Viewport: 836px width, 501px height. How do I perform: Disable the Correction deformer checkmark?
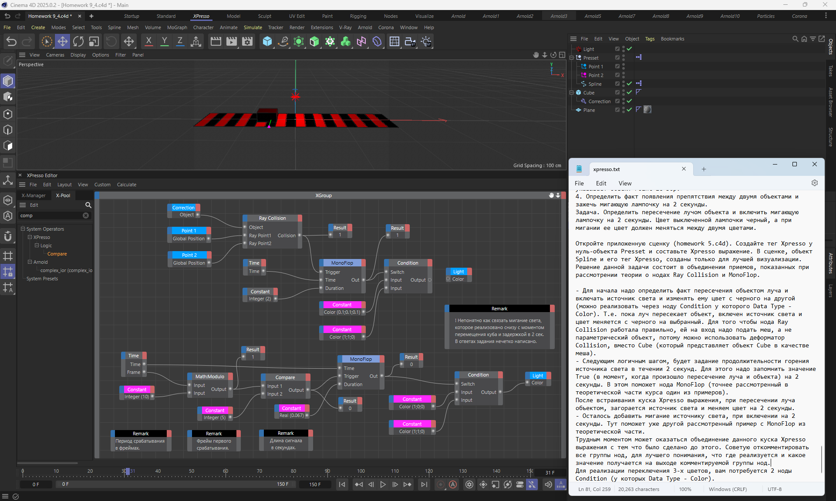coord(629,101)
